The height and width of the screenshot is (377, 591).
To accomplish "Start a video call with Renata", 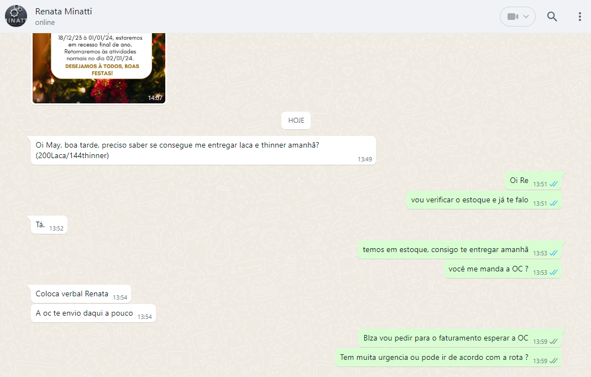I will click(512, 17).
